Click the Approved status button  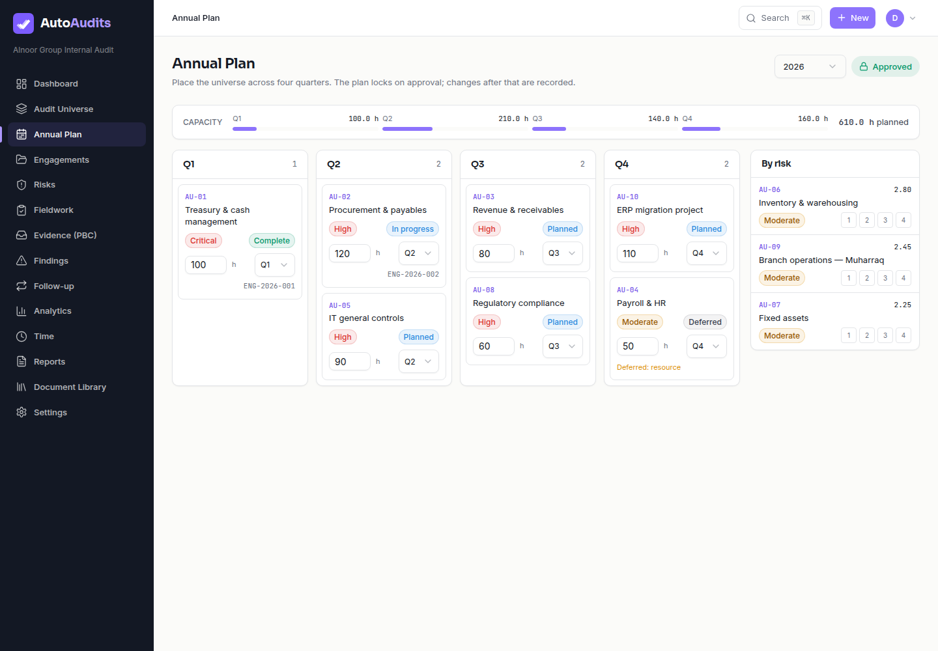click(885, 66)
